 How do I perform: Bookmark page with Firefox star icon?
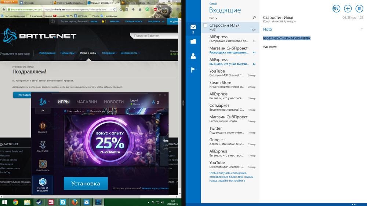click(121, 10)
